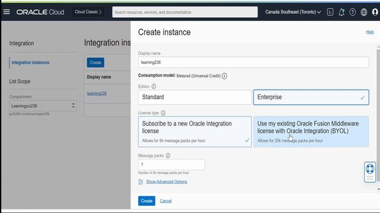Show License type info icon
This screenshot has width=380, height=213.
point(163,113)
